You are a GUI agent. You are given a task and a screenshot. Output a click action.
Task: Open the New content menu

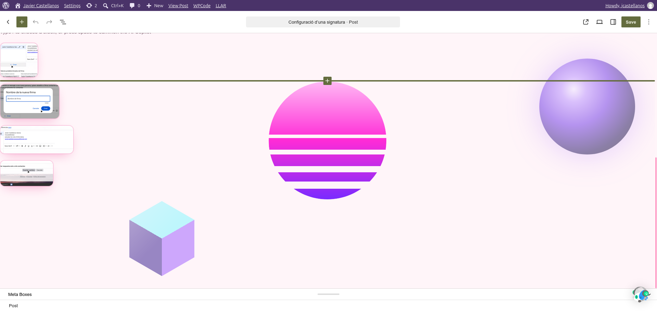tap(155, 5)
